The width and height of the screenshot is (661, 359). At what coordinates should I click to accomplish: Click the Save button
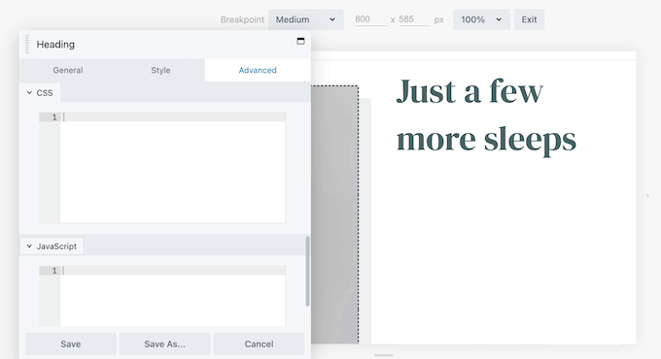click(70, 343)
